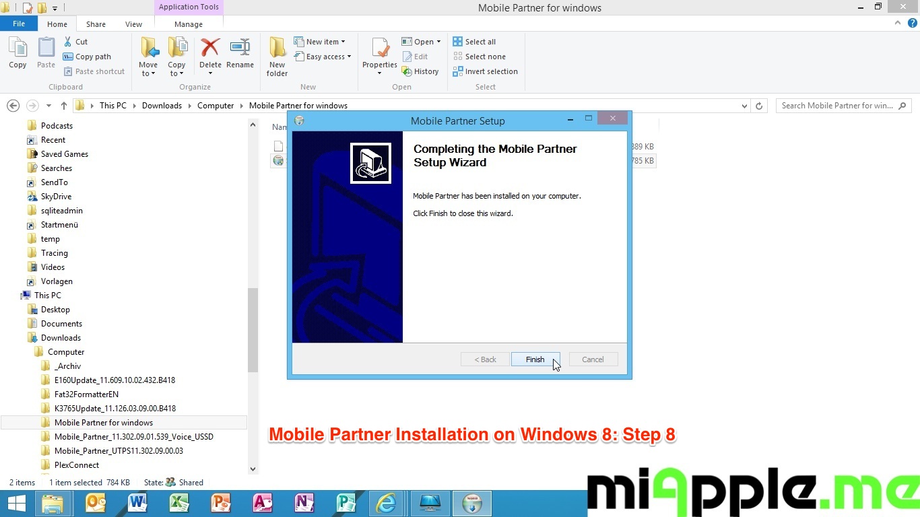
Task: Click the Cut scissors icon
Action: pos(68,42)
